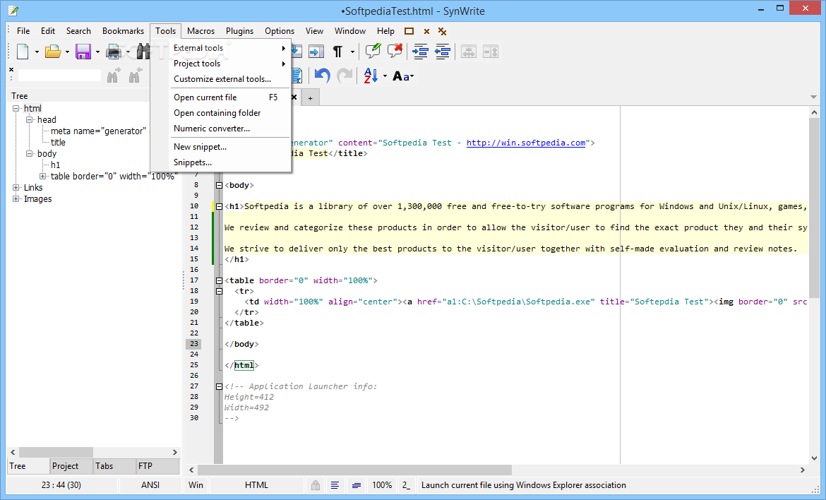Expand the table border tree node
The height and width of the screenshot is (500, 826).
(42, 176)
